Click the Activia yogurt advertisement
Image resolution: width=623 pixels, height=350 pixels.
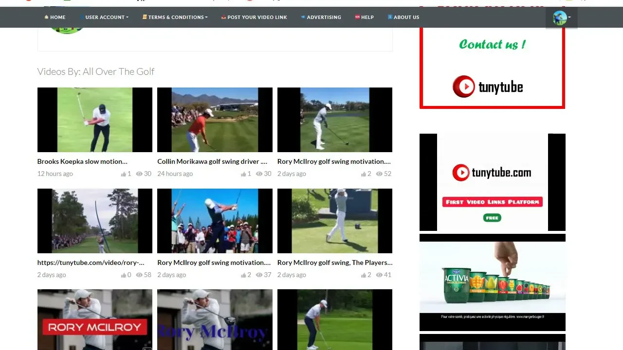[492, 282]
